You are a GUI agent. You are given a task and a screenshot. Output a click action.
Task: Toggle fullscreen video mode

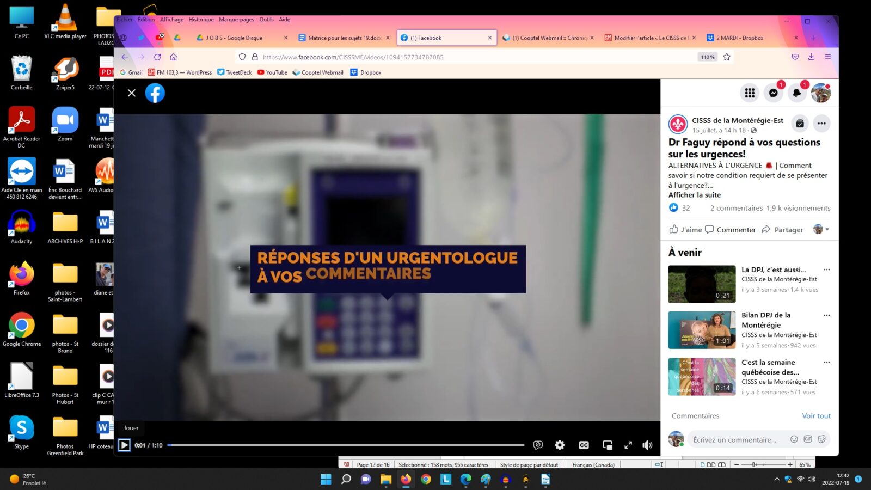point(628,445)
